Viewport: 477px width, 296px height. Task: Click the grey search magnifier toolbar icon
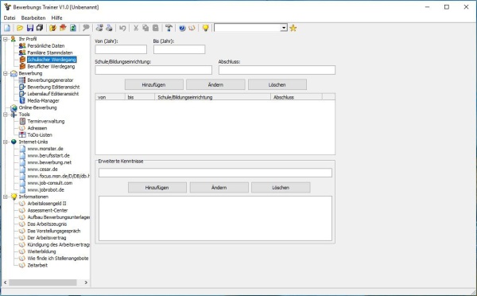[86, 28]
